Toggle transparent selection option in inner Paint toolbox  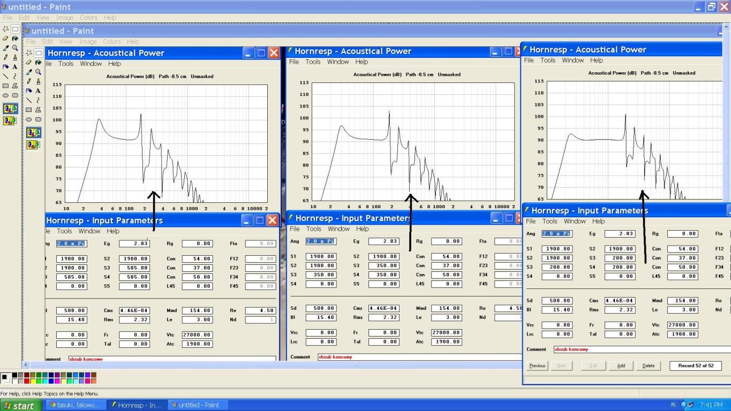[34, 144]
